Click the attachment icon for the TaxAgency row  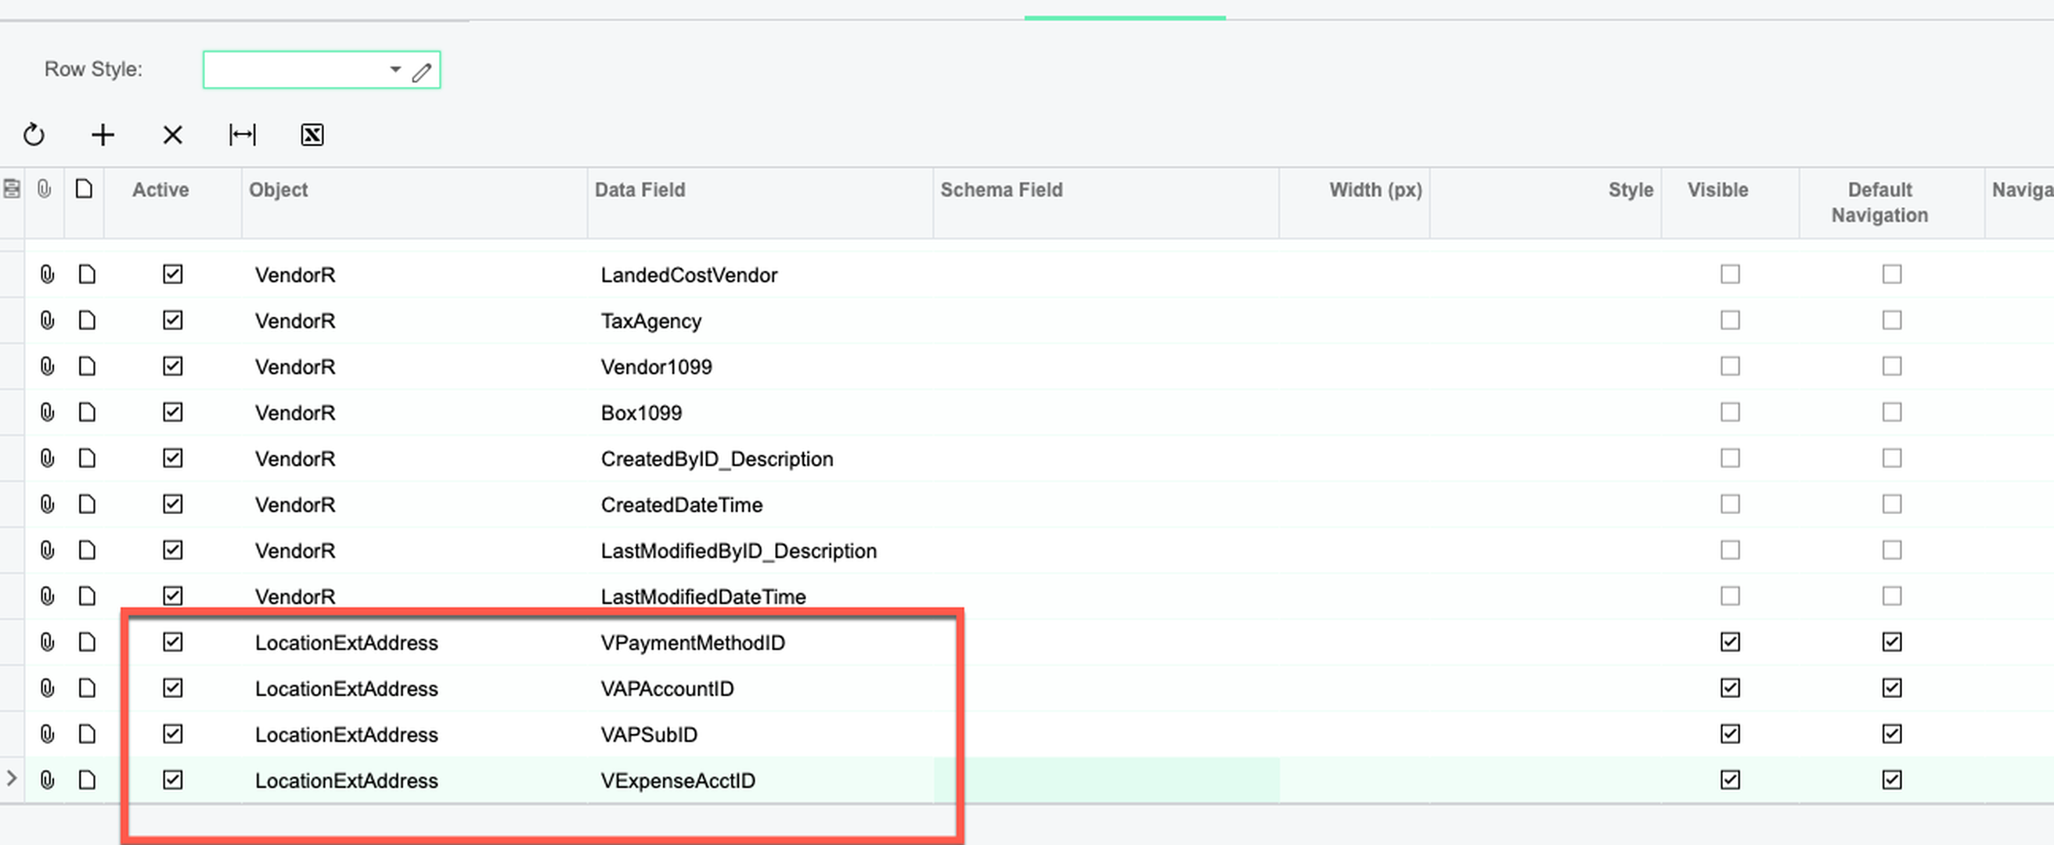pos(47,321)
